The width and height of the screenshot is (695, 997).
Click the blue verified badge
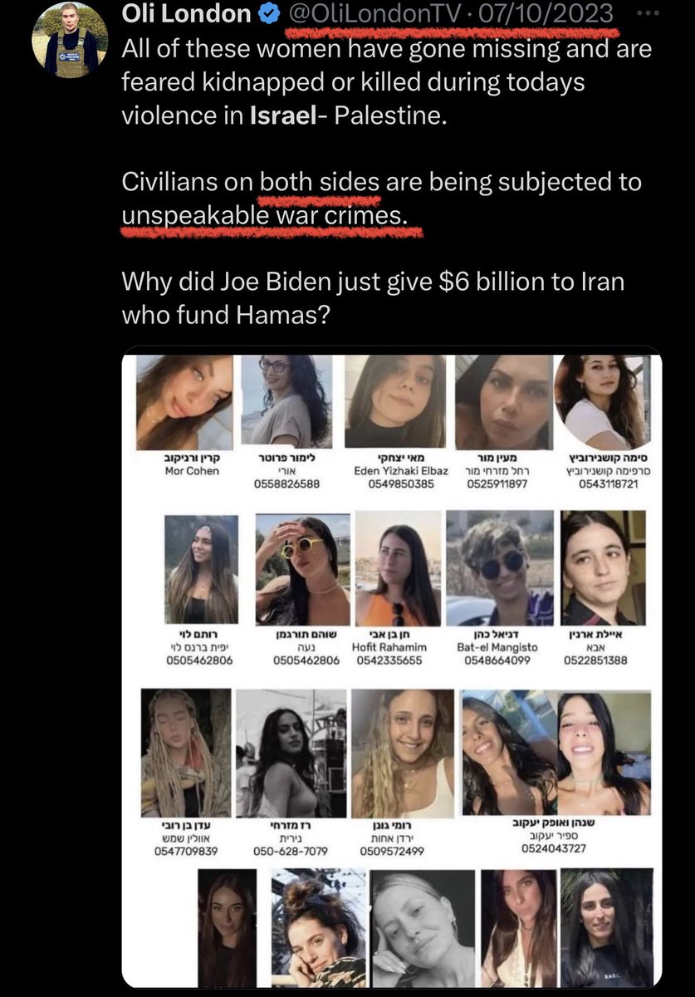[x=271, y=14]
